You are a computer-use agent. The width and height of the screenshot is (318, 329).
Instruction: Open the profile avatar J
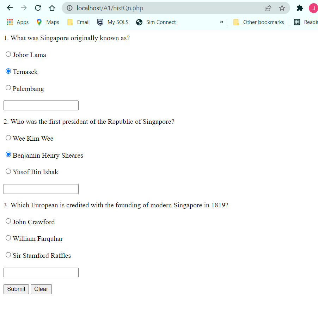coord(313,8)
